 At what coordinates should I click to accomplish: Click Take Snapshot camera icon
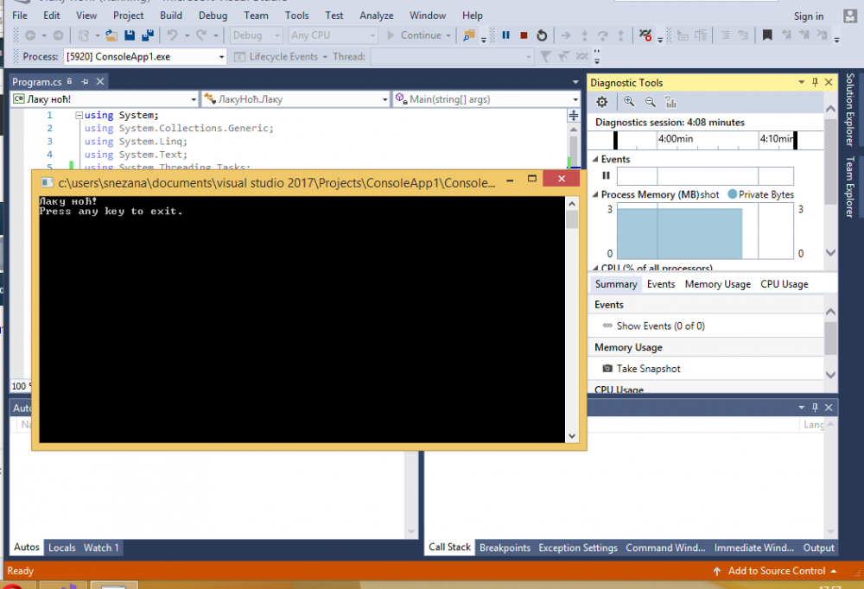coord(607,369)
